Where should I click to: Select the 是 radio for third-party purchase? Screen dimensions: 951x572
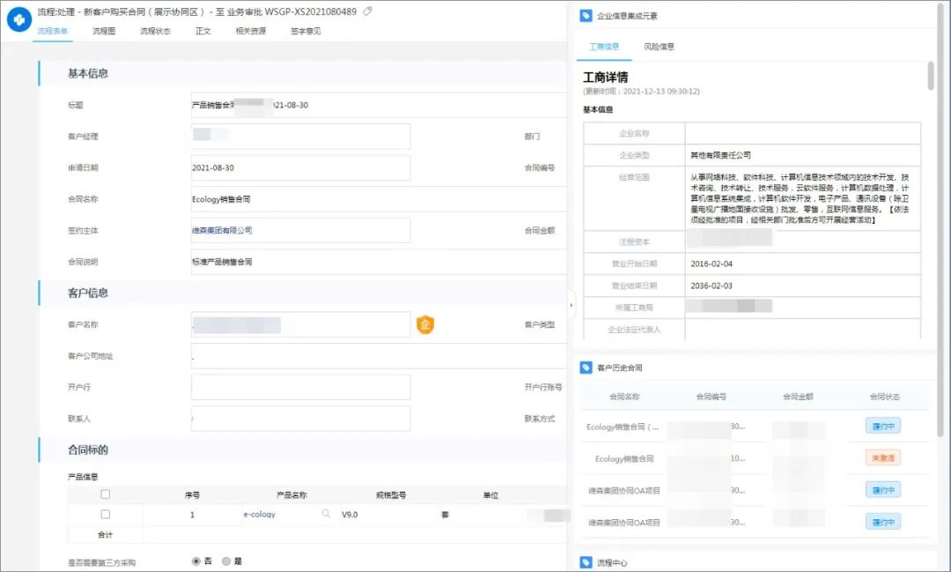[x=226, y=561]
